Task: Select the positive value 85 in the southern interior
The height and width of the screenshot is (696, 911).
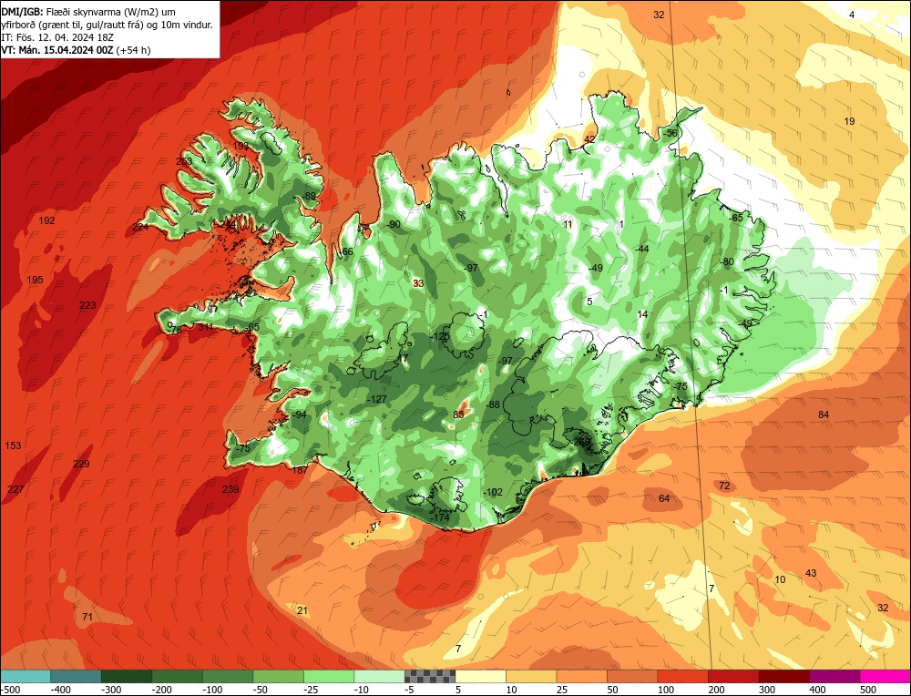Action: click(x=458, y=415)
